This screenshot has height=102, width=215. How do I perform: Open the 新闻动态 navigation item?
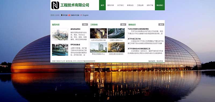(x=130, y=5)
